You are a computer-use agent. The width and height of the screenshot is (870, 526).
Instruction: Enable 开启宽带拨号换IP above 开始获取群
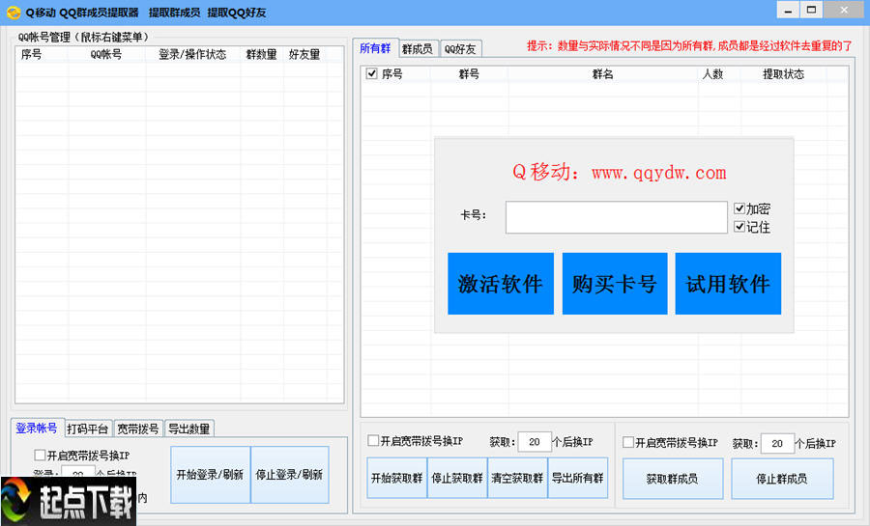click(x=373, y=441)
